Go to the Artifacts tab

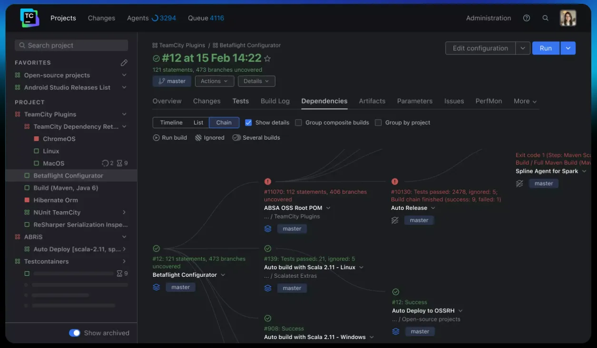coord(372,101)
